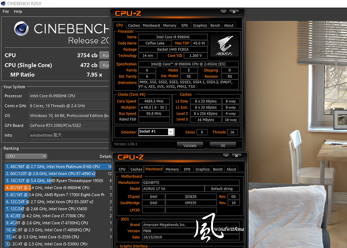Viewport: 347px width, 248px height.
Task: Click the Core Speed 4889.2 MHz value
Action: point(154,101)
